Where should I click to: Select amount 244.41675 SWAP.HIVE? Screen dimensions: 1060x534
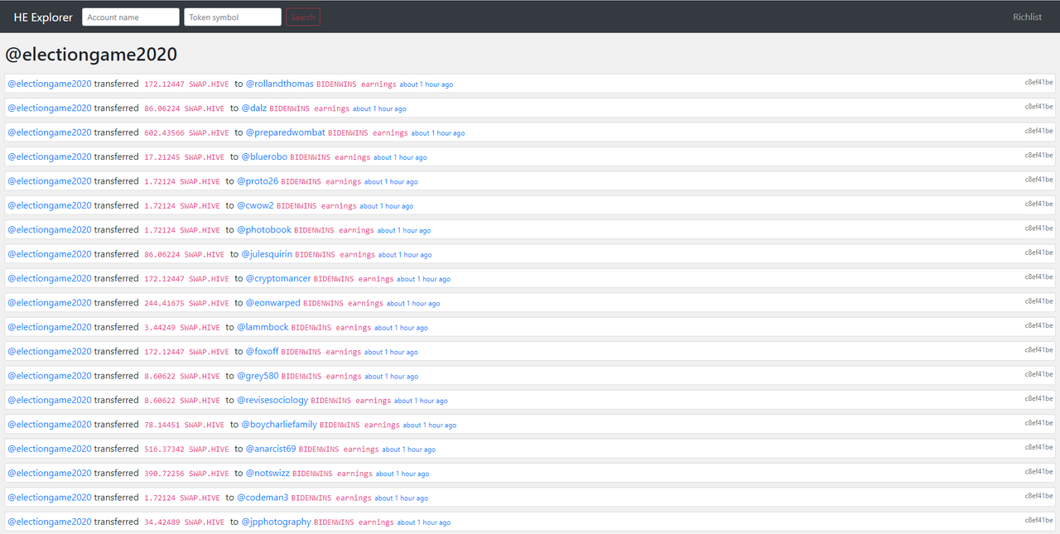[186, 303]
